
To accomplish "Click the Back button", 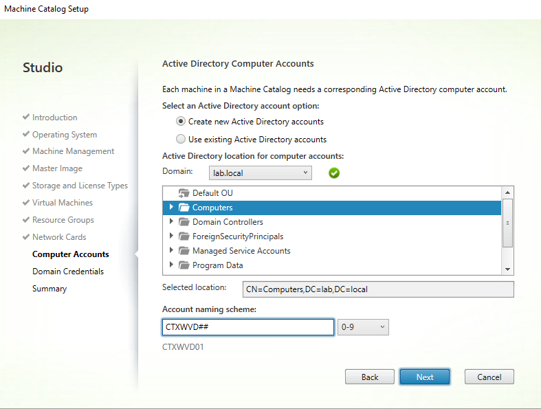I will 370,377.
